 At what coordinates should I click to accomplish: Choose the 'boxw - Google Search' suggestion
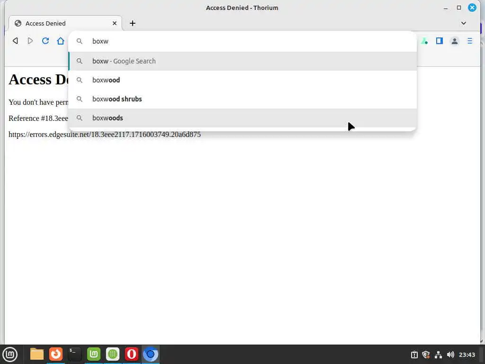tap(242, 61)
